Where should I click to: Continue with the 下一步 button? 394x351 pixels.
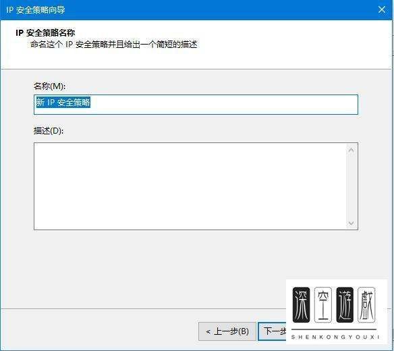(273, 331)
